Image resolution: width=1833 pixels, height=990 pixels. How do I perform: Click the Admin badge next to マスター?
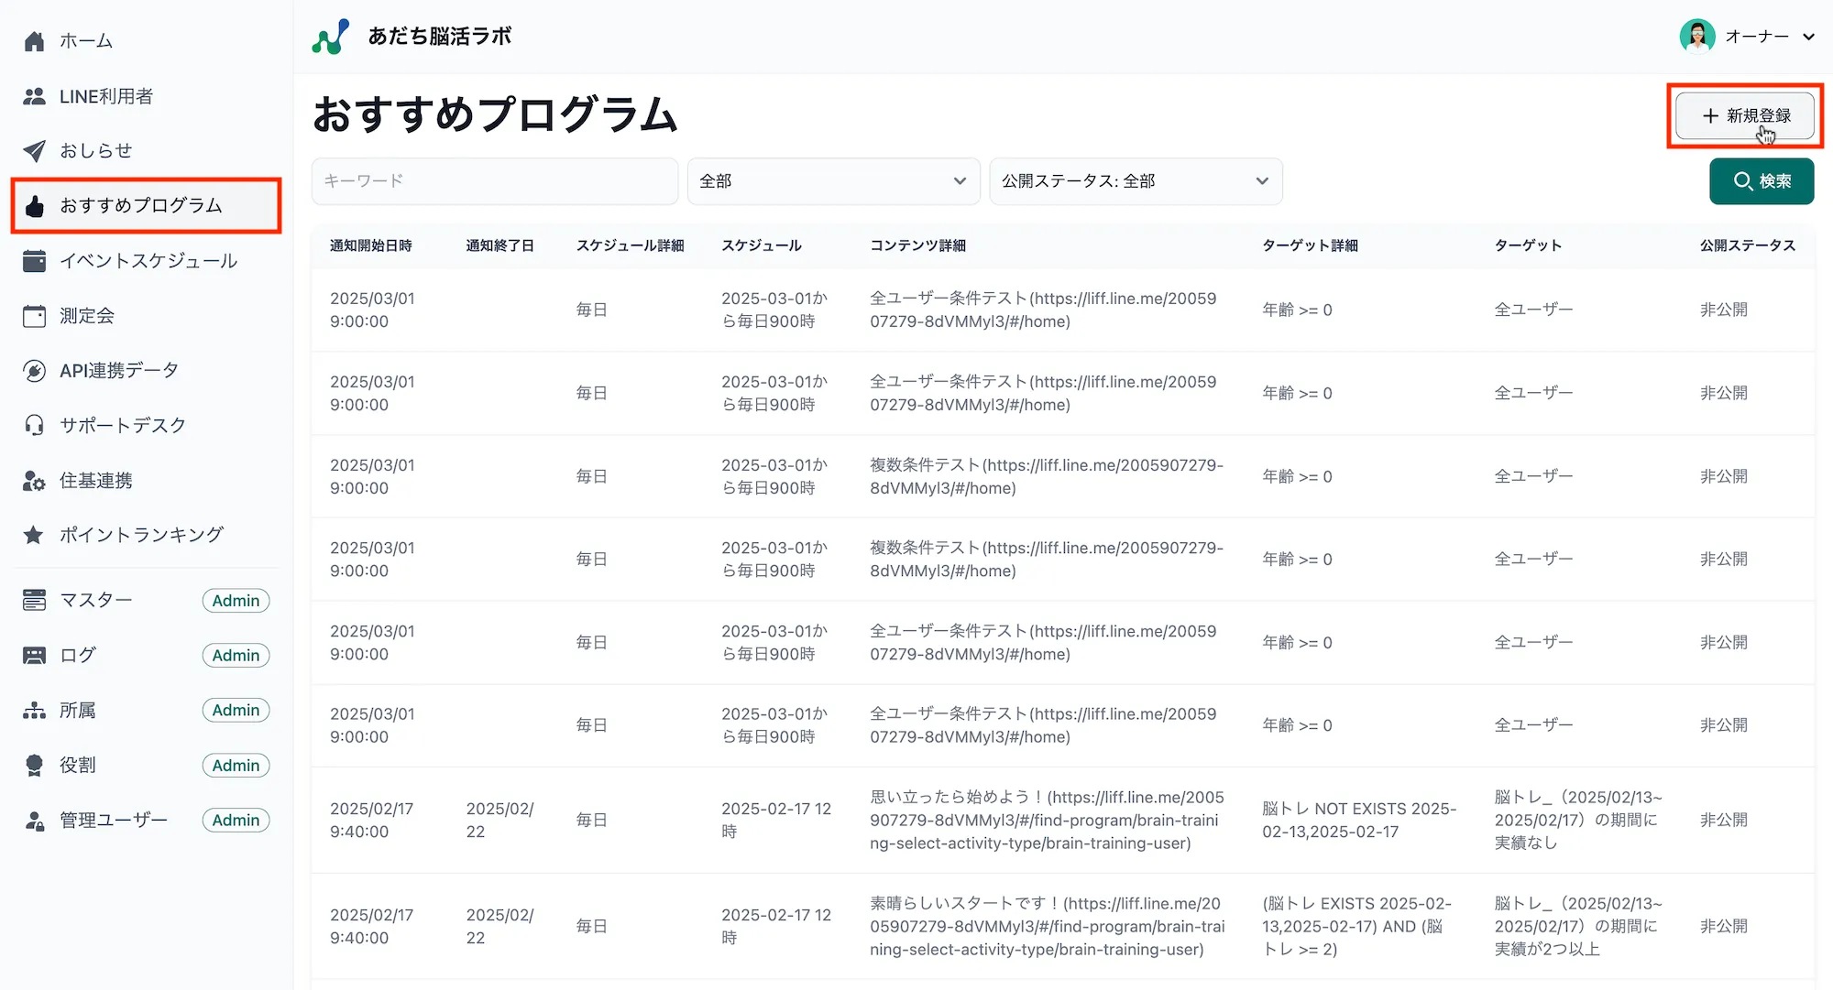[x=236, y=600]
